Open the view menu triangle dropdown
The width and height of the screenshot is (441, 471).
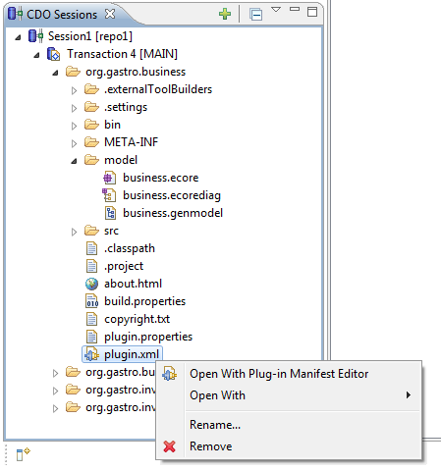(x=276, y=10)
